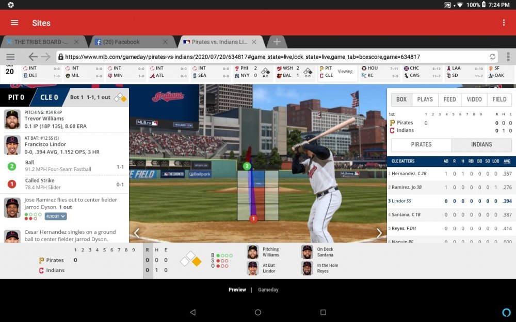This screenshot has width=516, height=322.
Task: Open the INT vs DET game
Action: pyautogui.click(x=41, y=72)
